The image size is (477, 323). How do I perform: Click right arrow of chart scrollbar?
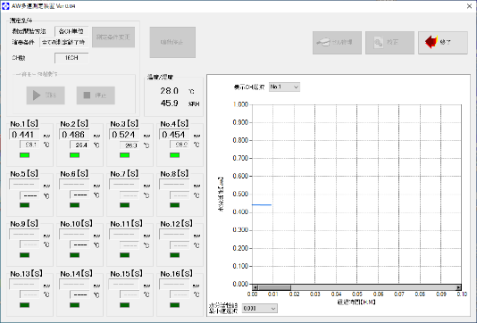(x=458, y=287)
